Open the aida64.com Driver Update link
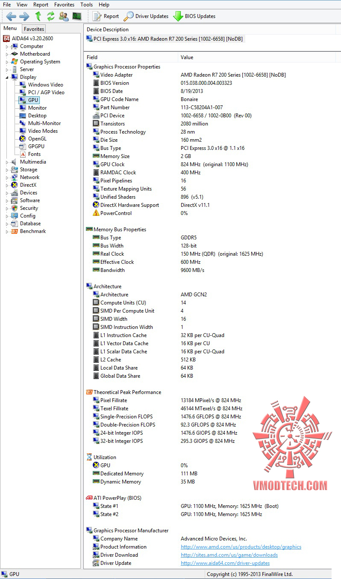This screenshot has height=579, width=341. [225, 563]
